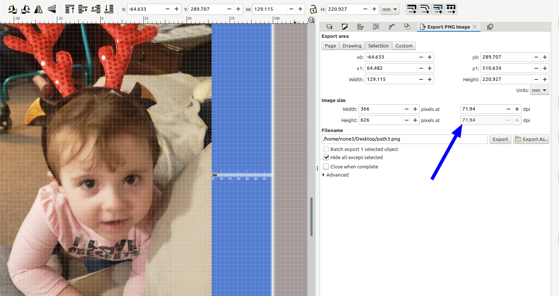Viewport: 559px width, 296px height.
Task: Lower selection to bottom icon
Action: (x=109, y=9)
